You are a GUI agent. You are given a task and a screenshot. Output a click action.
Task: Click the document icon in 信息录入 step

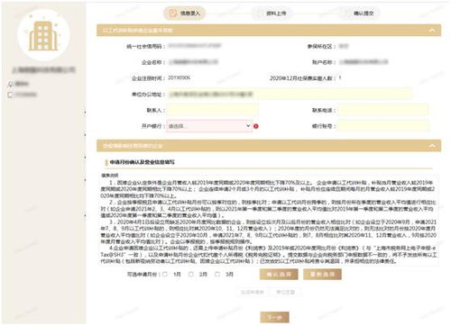172,14
